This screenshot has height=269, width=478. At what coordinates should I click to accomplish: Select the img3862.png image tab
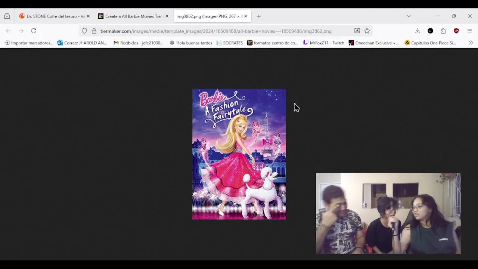click(x=212, y=16)
